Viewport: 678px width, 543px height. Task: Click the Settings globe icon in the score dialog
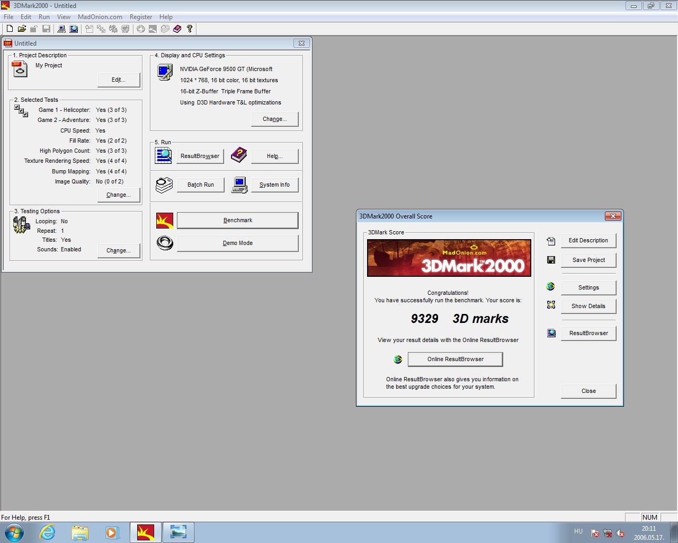[x=551, y=286]
